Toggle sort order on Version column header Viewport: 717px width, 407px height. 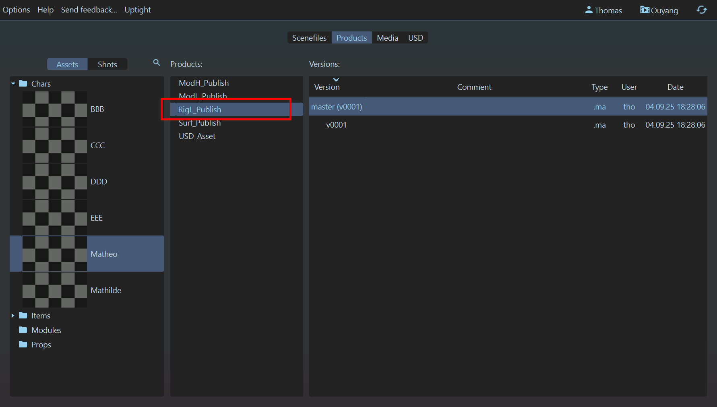[327, 87]
